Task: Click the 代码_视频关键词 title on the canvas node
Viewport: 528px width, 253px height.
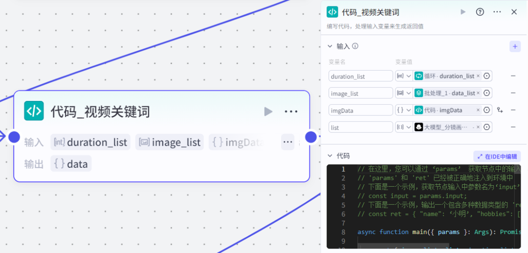Action: (x=100, y=112)
